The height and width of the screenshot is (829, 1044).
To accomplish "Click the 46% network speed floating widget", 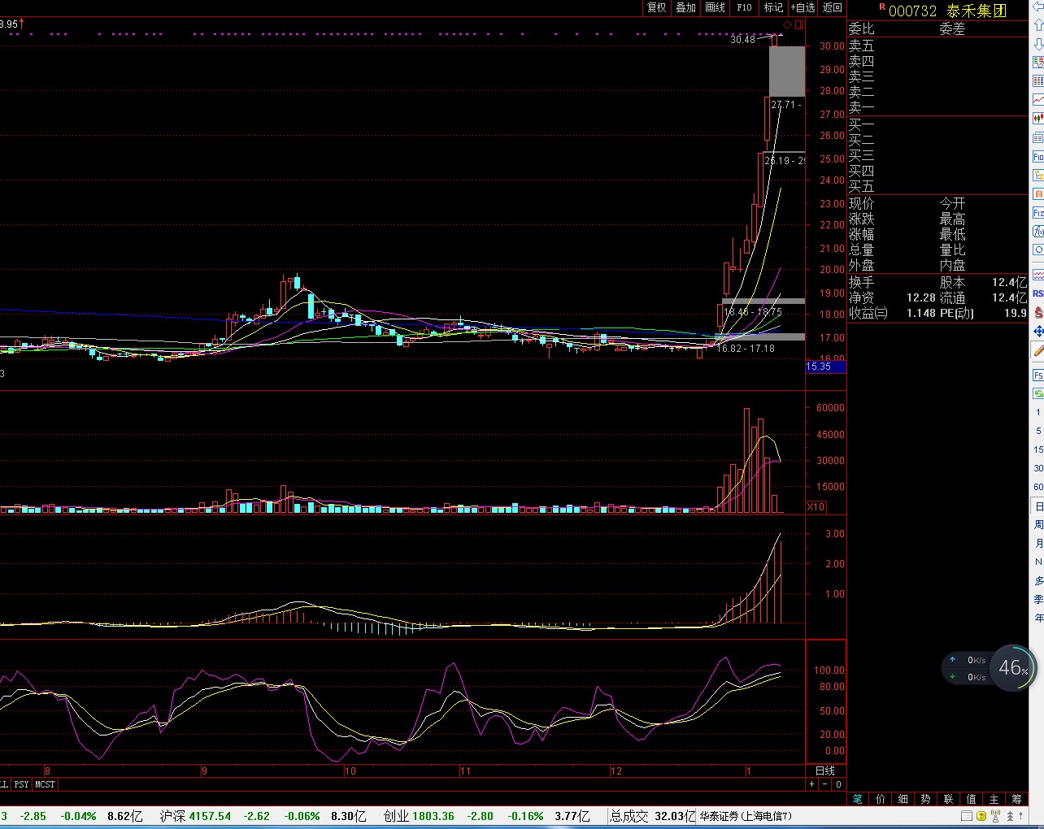I will point(1012,667).
